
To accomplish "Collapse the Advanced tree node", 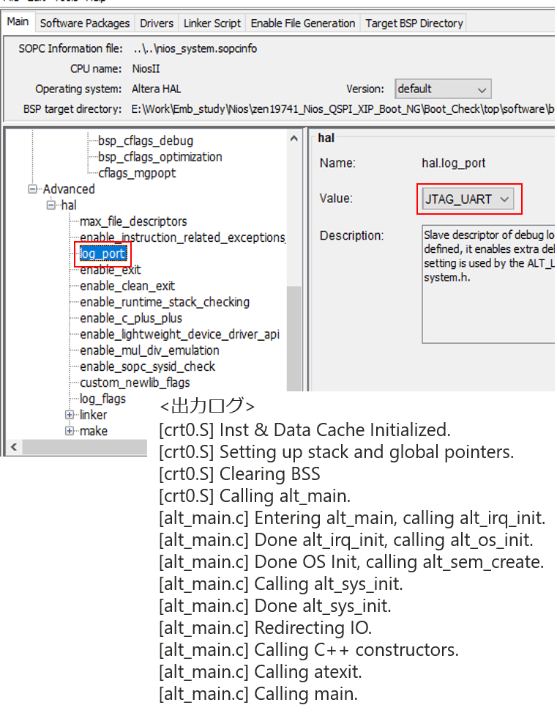I will 32,189.
